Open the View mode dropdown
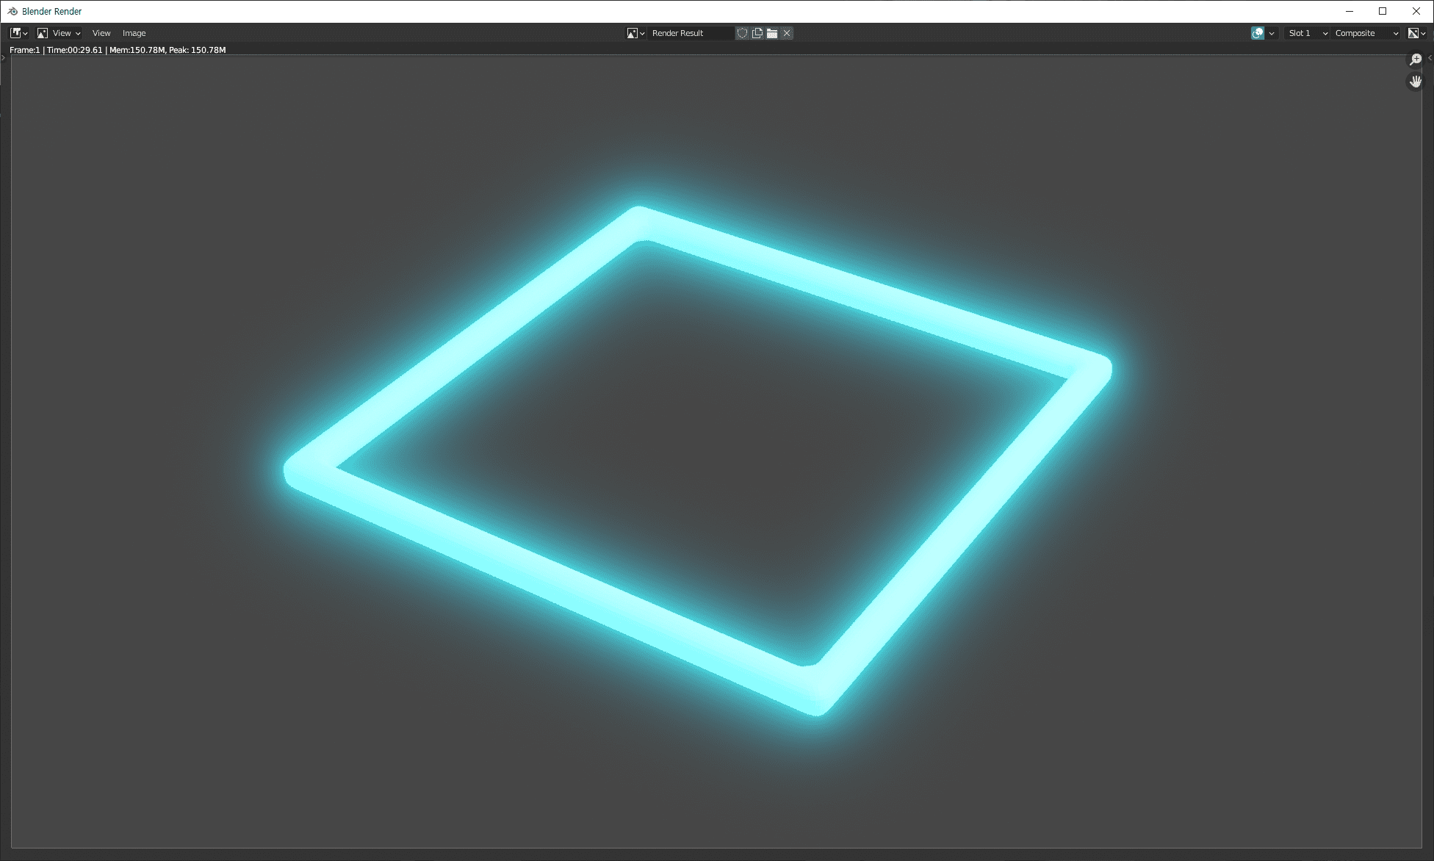 tap(59, 33)
